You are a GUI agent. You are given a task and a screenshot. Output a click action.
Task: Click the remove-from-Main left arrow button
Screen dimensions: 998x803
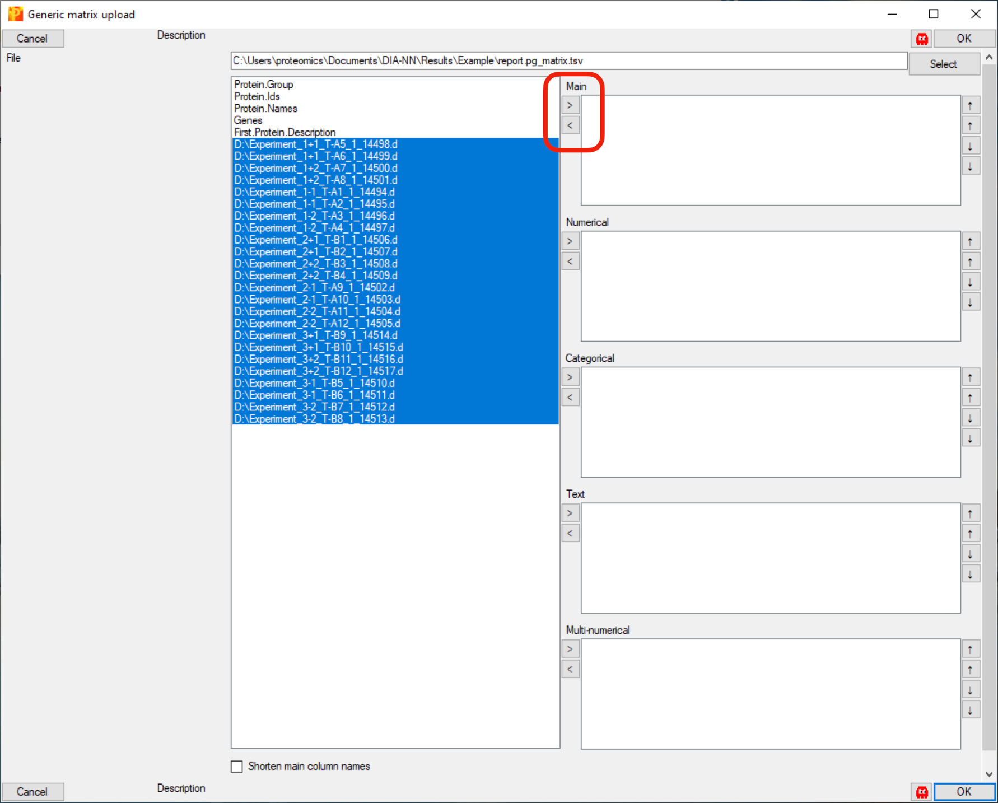pyautogui.click(x=570, y=125)
